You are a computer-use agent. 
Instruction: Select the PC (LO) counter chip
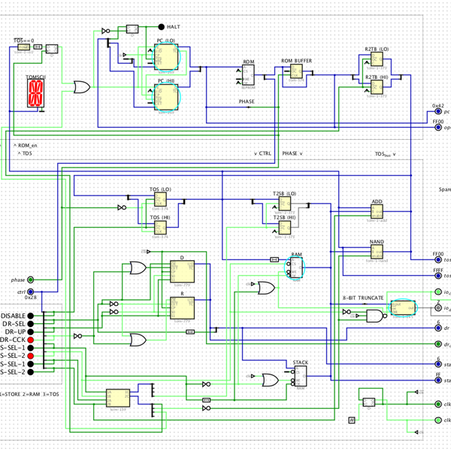point(166,57)
